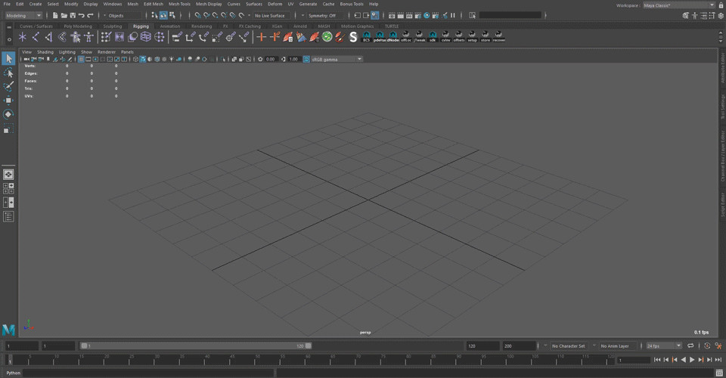Click the Open Scene folder icon
The image size is (726, 378).
pyautogui.click(x=64, y=15)
